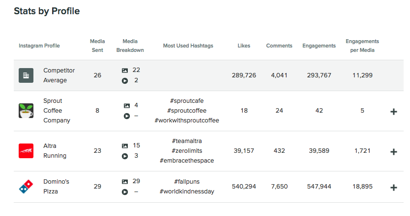Click the #fallpuns hashtag

tap(187, 182)
